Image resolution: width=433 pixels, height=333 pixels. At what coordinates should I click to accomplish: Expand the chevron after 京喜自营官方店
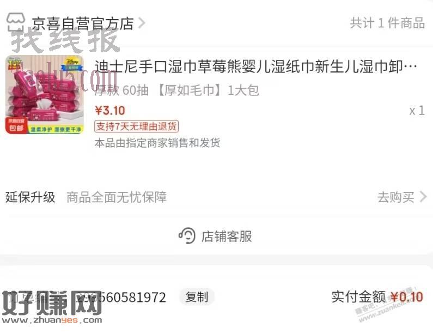(x=142, y=23)
